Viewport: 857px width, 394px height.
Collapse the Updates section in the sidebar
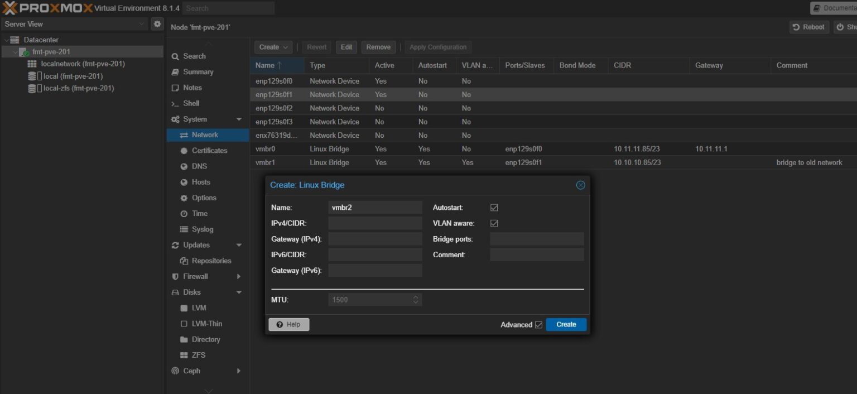pyautogui.click(x=239, y=244)
